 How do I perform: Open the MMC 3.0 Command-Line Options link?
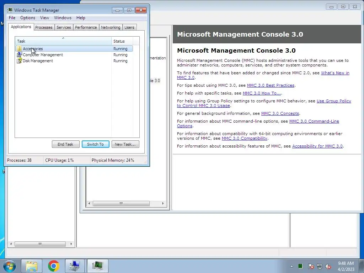point(314,122)
